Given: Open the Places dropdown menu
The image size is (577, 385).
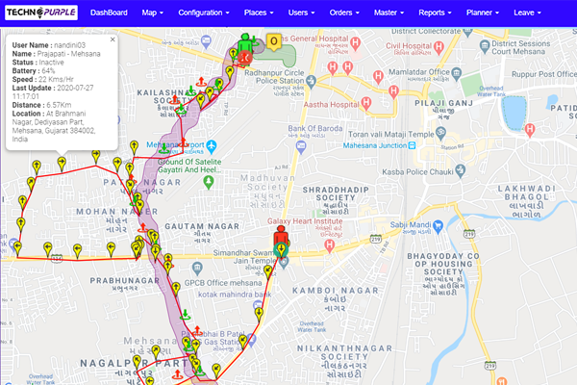Looking at the screenshot, I should point(259,13).
